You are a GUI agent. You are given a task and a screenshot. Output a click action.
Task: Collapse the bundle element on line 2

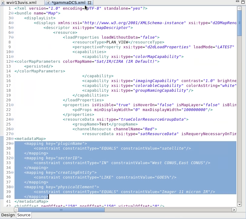(12, 13)
